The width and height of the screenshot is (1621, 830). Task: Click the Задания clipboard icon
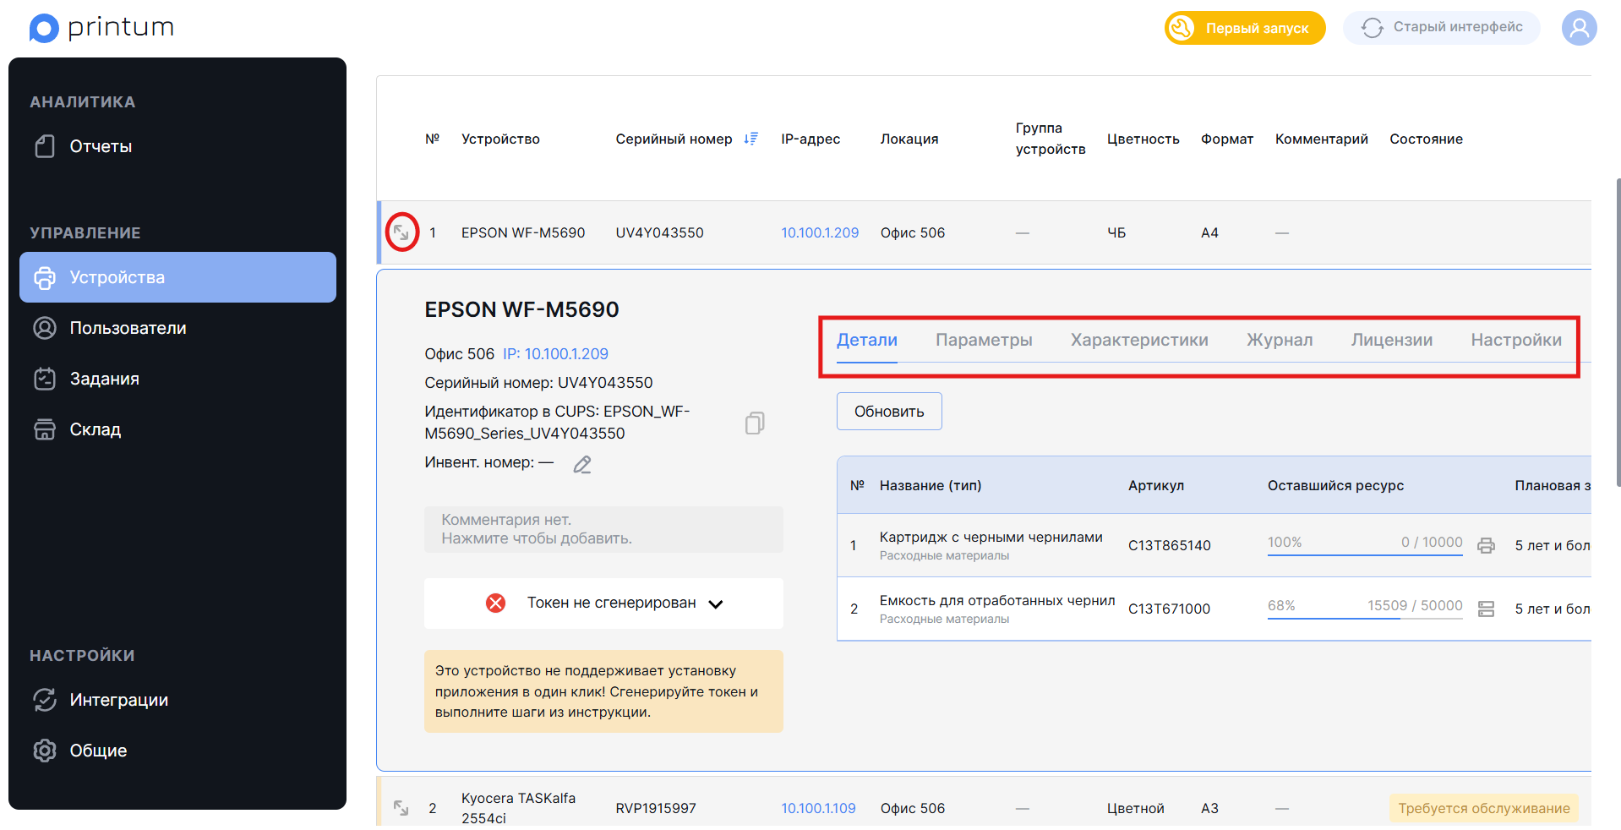point(45,379)
